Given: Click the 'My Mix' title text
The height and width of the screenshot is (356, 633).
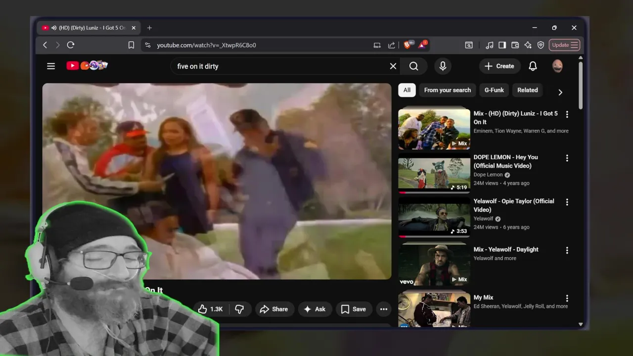Looking at the screenshot, I should pyautogui.click(x=483, y=298).
